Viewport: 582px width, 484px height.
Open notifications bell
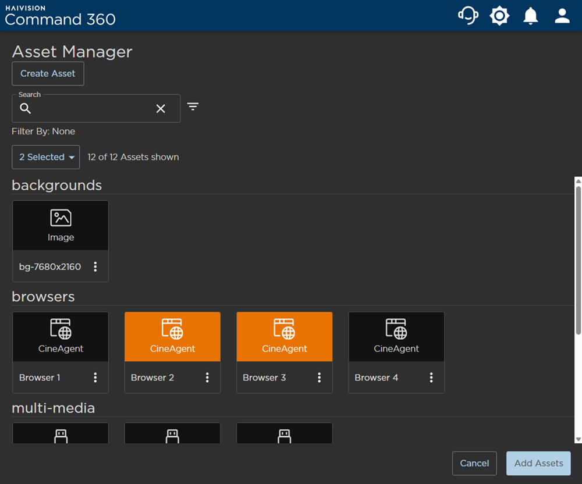530,16
